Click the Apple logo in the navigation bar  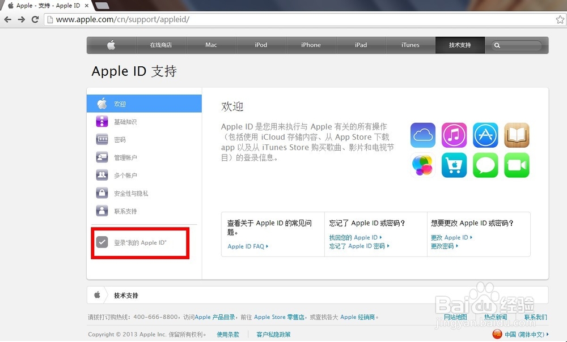pos(111,45)
